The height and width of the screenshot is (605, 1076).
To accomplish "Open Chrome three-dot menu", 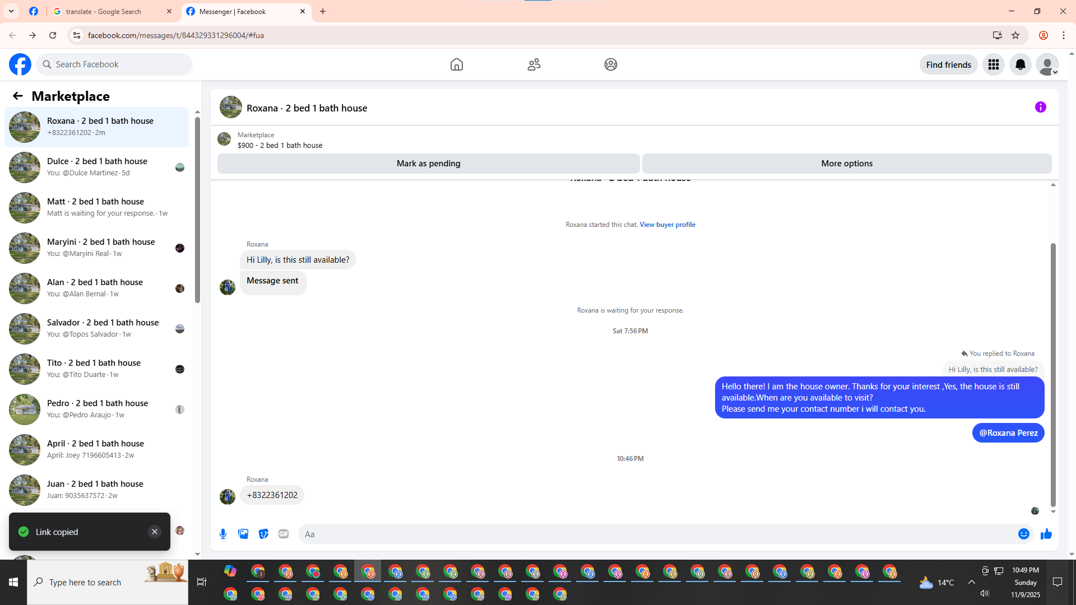I will [x=1064, y=35].
